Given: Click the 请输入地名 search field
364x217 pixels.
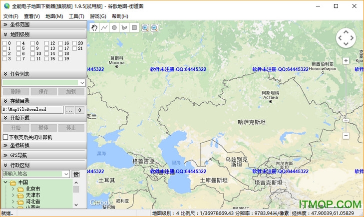Looking at the screenshot, I should coord(32,174).
